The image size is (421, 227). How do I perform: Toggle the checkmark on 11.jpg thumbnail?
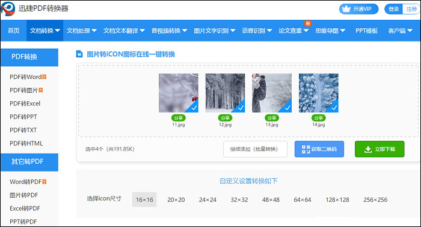pos(194,108)
